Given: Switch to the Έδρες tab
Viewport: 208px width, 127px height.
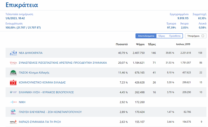Looking at the screenshot, I should (x=161, y=36).
